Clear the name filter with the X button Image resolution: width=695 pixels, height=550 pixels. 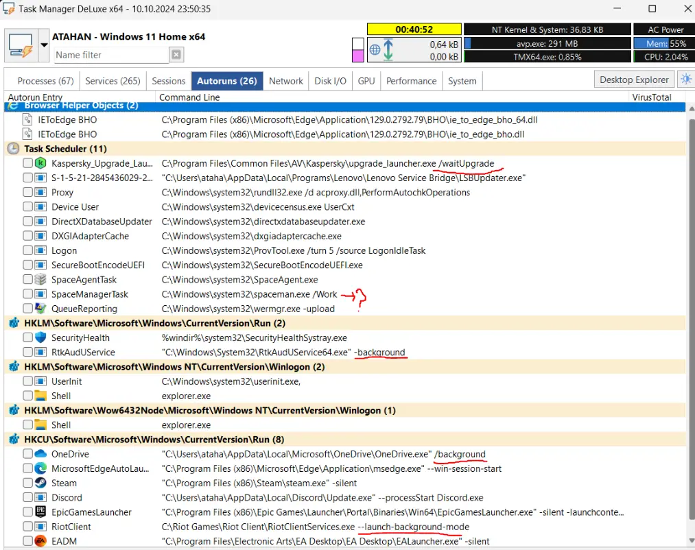tap(176, 54)
